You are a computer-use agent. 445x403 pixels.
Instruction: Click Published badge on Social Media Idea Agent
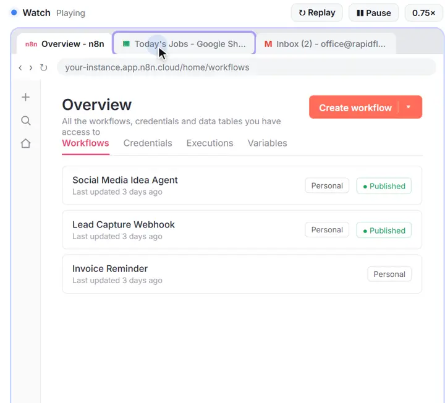pyautogui.click(x=384, y=186)
